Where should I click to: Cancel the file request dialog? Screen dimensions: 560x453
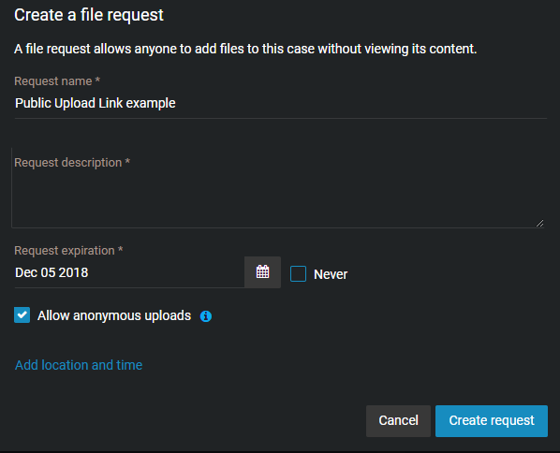tap(398, 421)
